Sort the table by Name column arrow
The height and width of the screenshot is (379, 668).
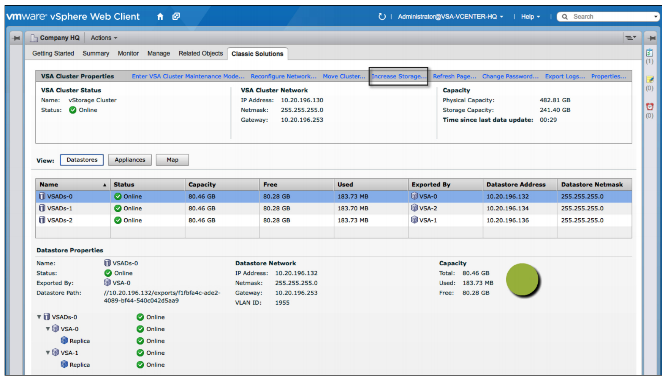click(104, 185)
